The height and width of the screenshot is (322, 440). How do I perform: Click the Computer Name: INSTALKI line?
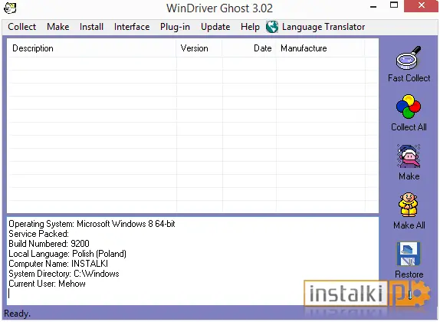coord(58,264)
